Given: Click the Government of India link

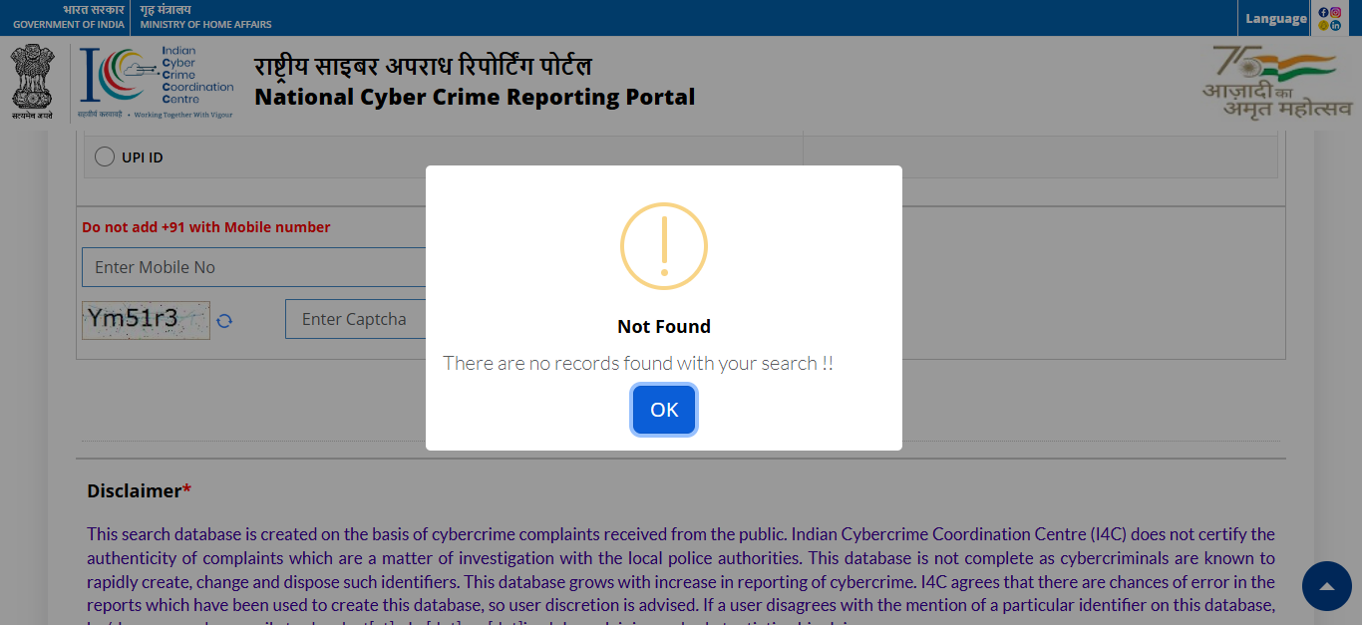Looking at the screenshot, I should coord(69,17).
